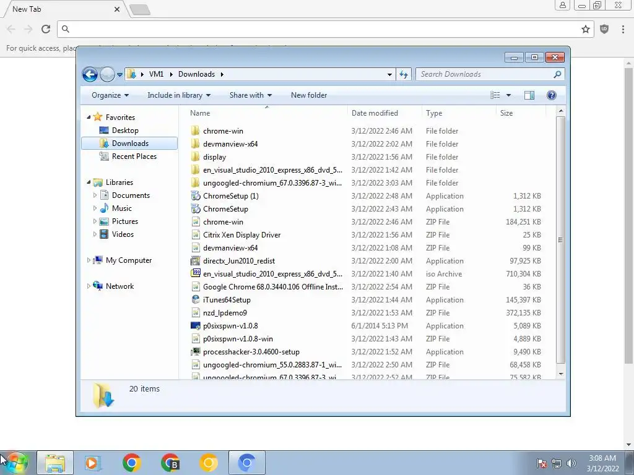The height and width of the screenshot is (475, 634).
Task: Reload the page in the browser window
Action: tap(46, 29)
